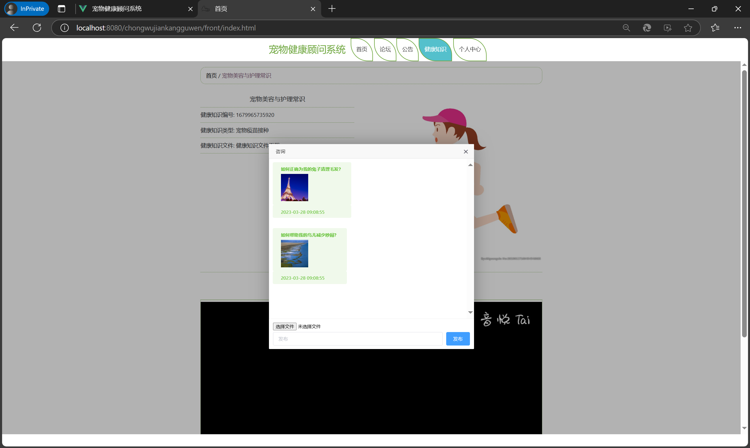This screenshot has height=448, width=750.
Task: Focus the 发布 message input field
Action: (357, 339)
